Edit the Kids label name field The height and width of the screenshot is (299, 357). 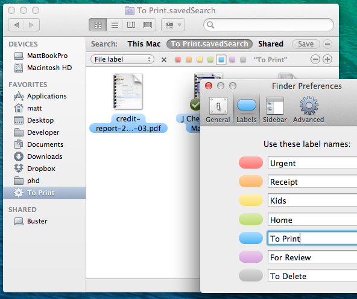coord(312,201)
